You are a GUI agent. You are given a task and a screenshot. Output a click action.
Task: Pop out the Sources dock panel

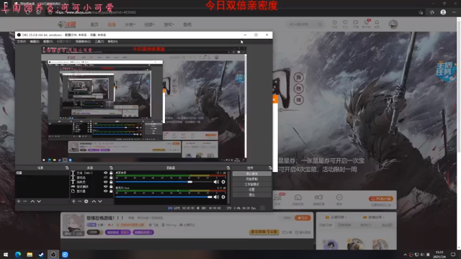(111, 168)
